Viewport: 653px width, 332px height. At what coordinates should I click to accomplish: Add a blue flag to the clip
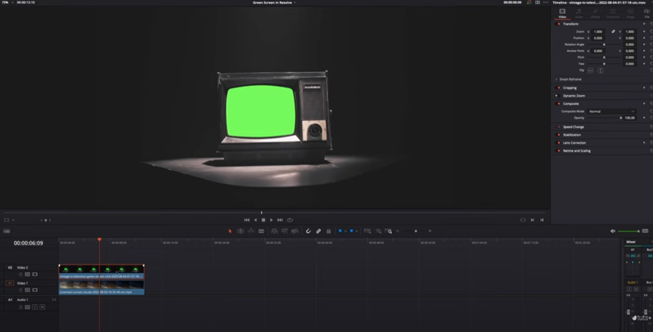pos(340,231)
